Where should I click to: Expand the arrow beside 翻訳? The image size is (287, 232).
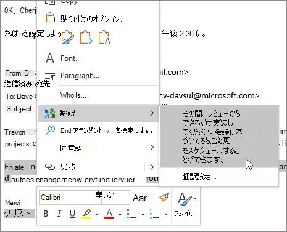[x=152, y=113]
